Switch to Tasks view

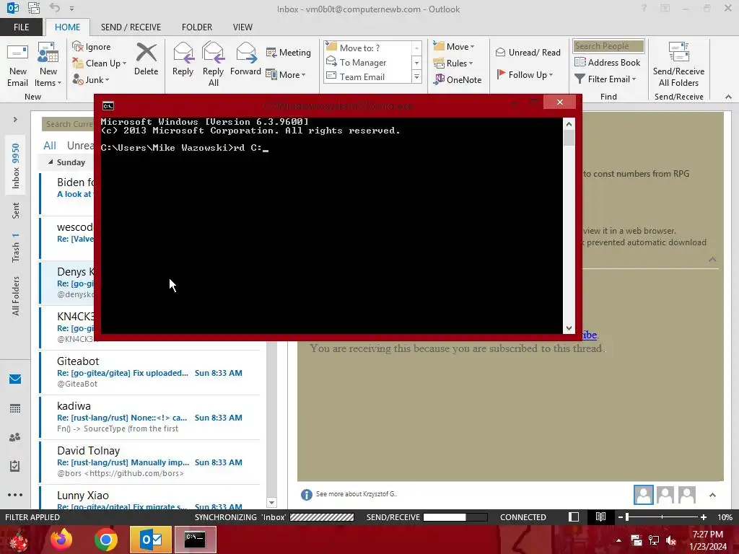point(15,466)
